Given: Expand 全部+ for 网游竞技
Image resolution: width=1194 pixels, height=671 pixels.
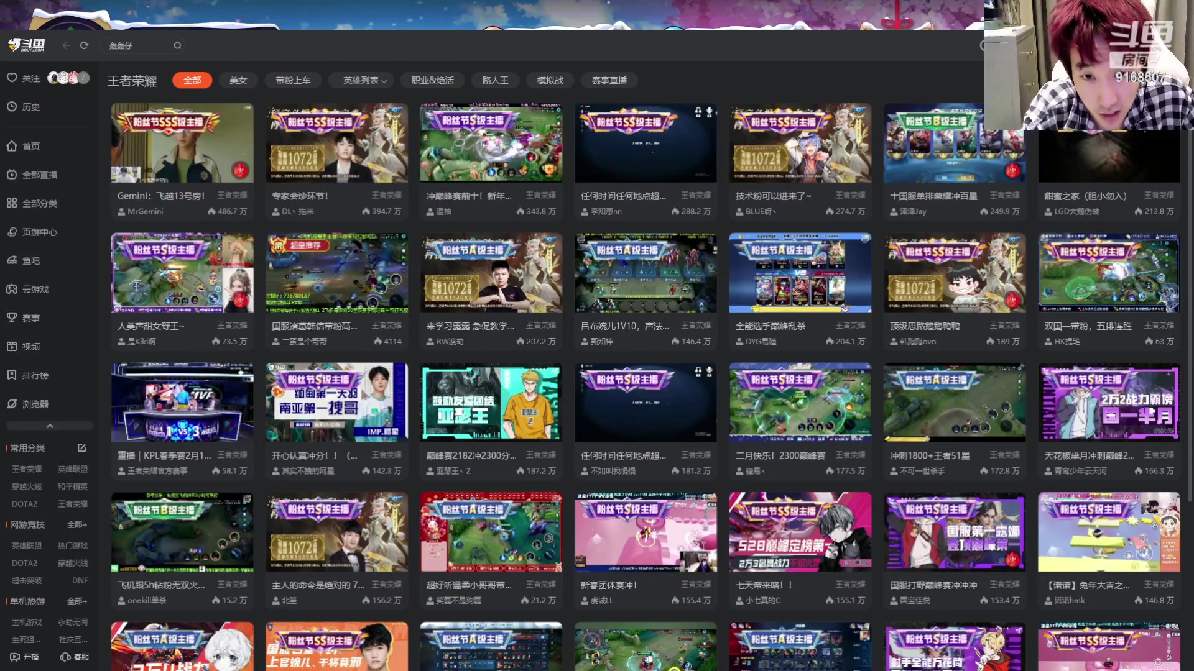Looking at the screenshot, I should tap(77, 524).
